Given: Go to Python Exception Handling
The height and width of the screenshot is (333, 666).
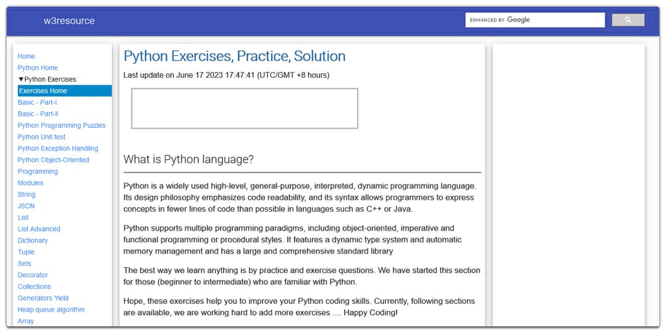Looking at the screenshot, I should click(x=58, y=149).
